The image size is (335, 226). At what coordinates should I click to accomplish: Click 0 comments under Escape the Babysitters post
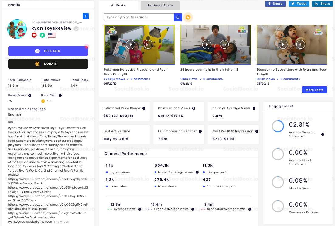(290, 79)
